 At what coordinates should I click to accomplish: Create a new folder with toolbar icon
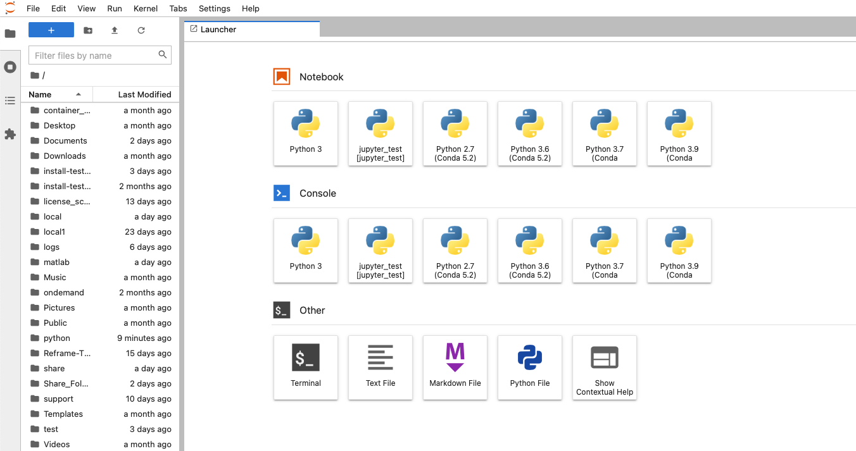[88, 30]
